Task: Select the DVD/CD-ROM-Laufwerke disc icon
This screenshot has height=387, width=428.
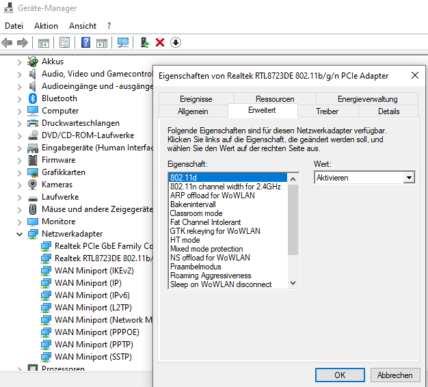Action: [x=33, y=135]
